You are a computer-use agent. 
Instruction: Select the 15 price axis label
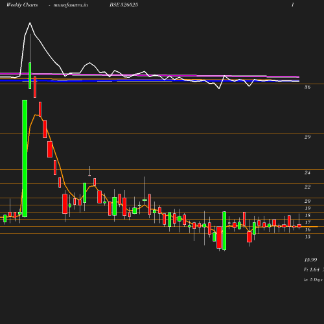(x=307, y=237)
